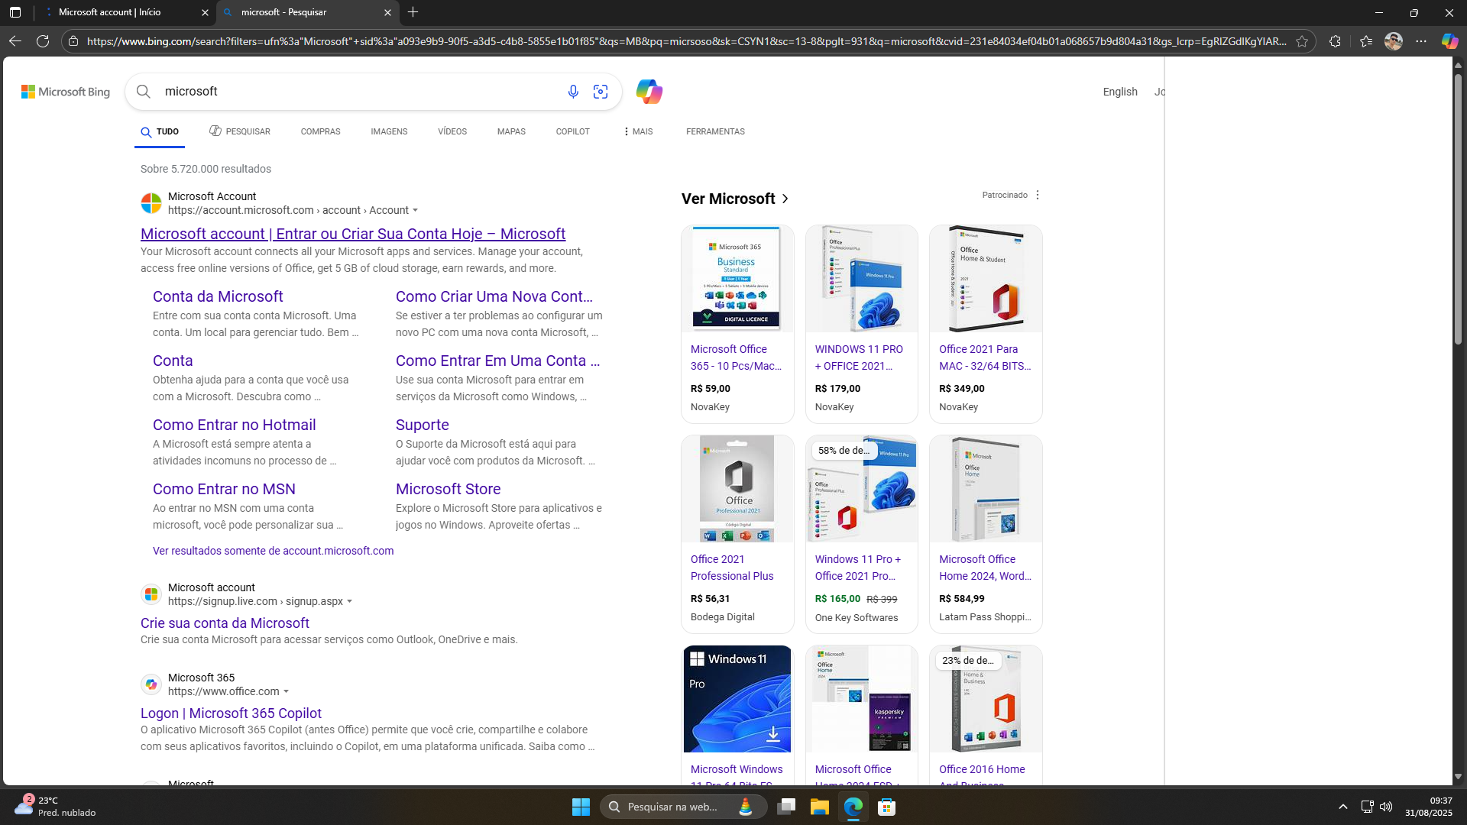The width and height of the screenshot is (1467, 825).
Task: View results only from account.microsoft.com
Action: [x=274, y=551]
